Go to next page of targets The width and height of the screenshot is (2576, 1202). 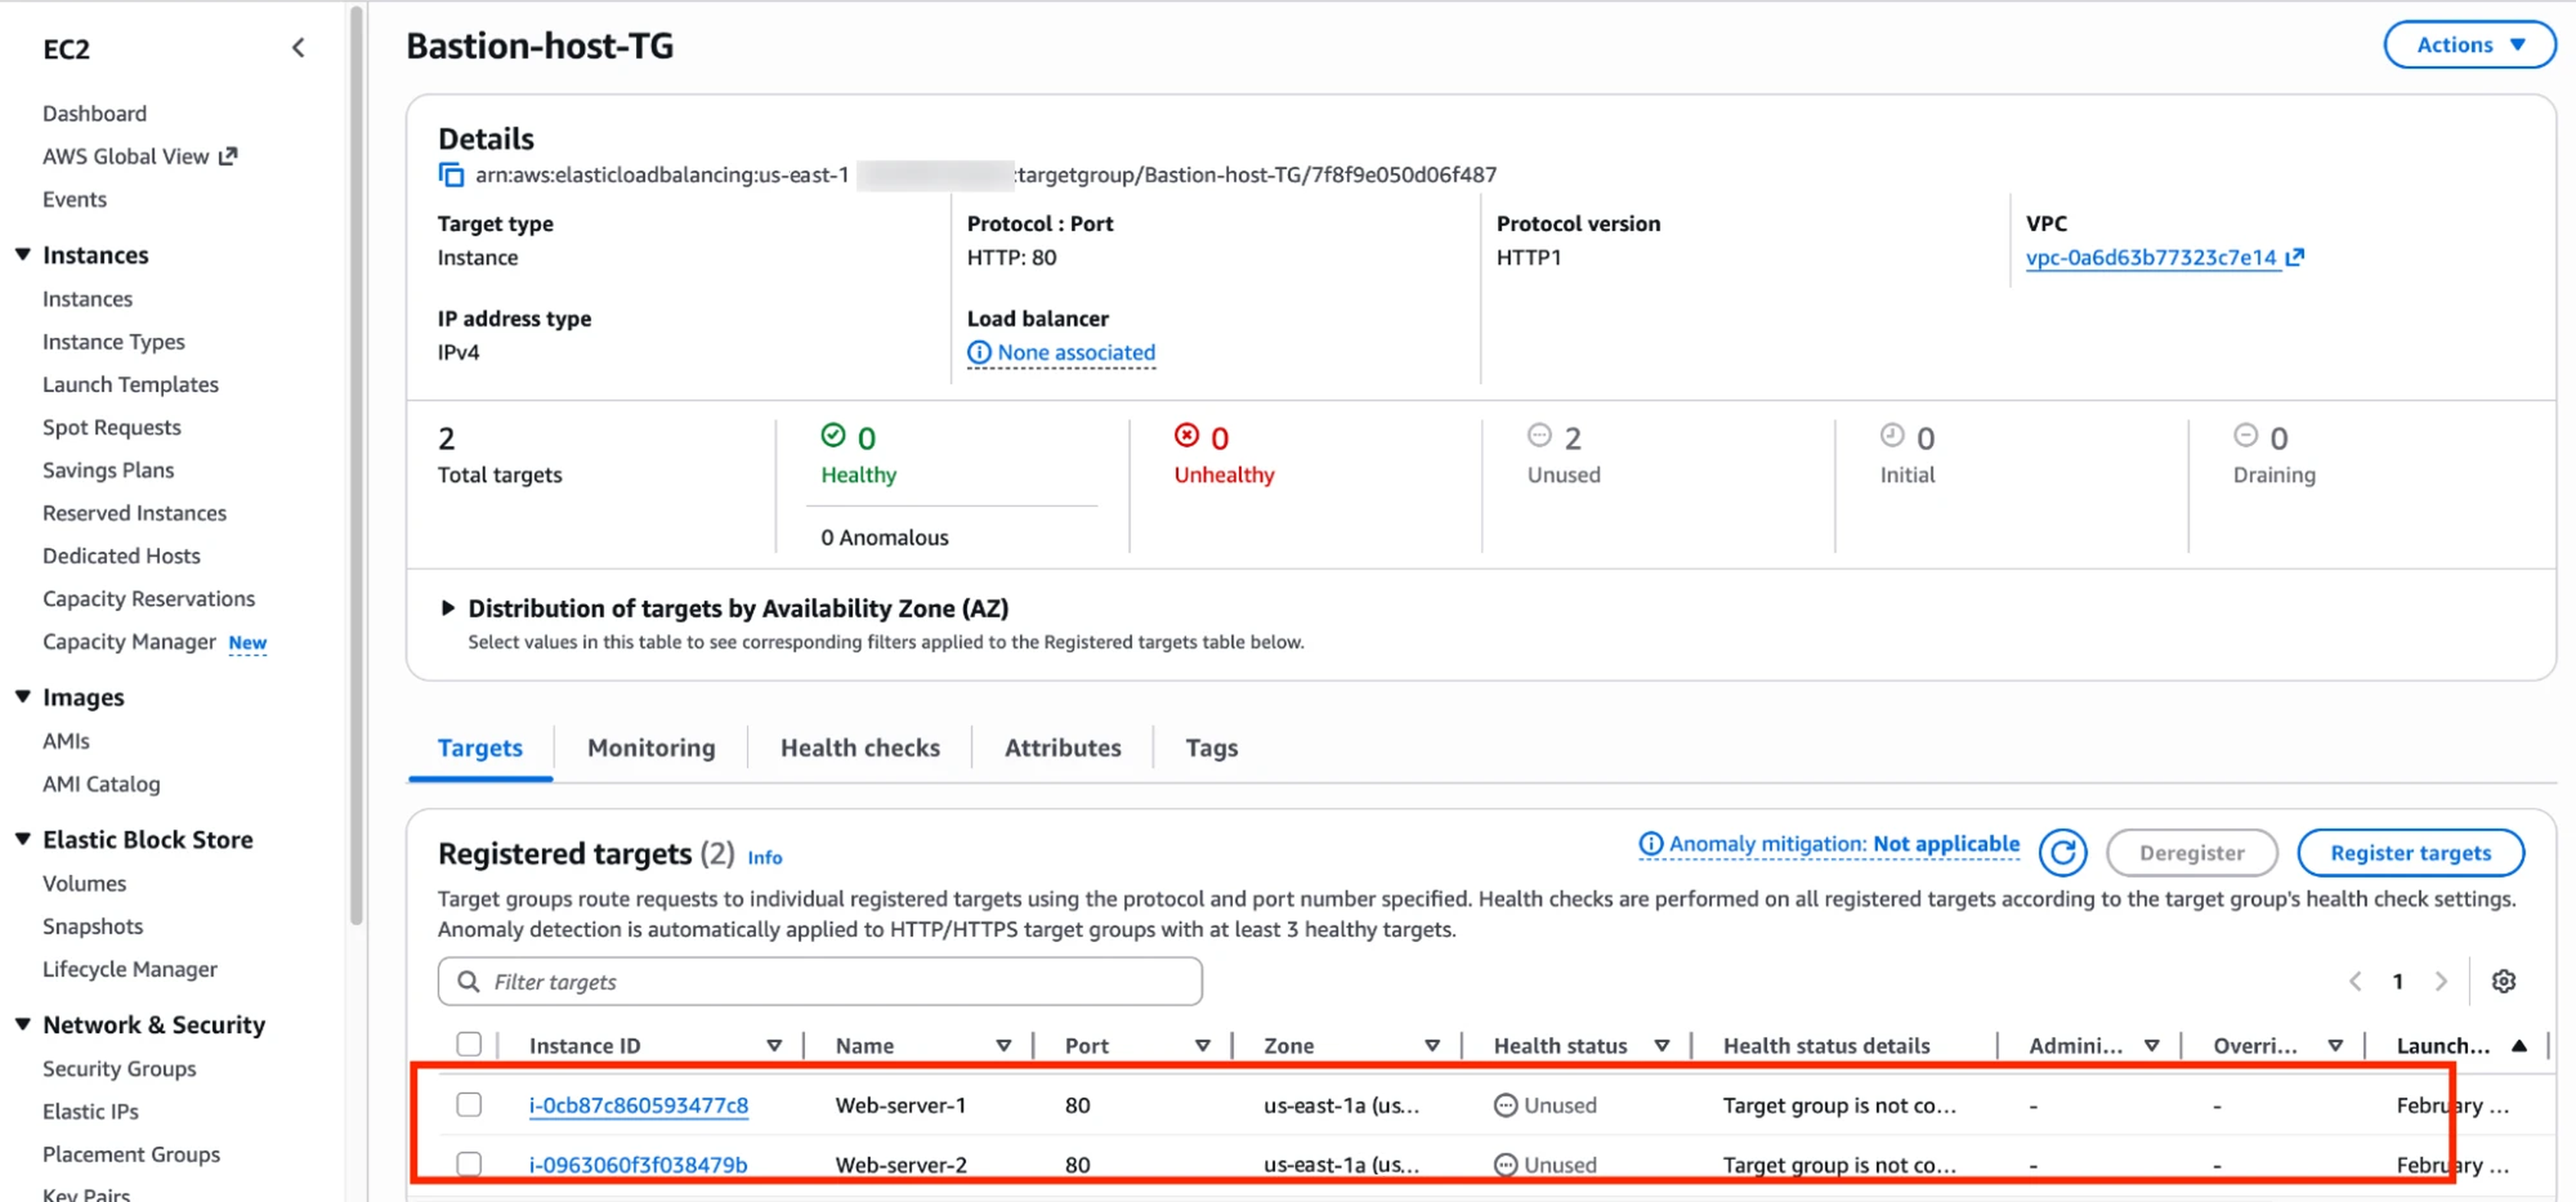2441,981
